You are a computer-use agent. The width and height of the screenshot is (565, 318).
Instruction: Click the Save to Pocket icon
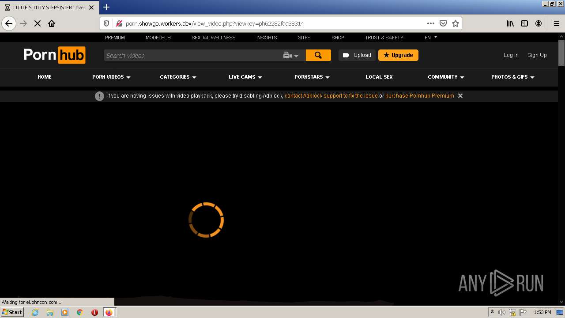[x=443, y=23]
